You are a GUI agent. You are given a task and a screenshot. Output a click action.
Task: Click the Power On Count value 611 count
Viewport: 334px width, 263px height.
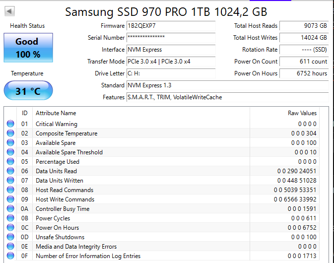(x=304, y=62)
